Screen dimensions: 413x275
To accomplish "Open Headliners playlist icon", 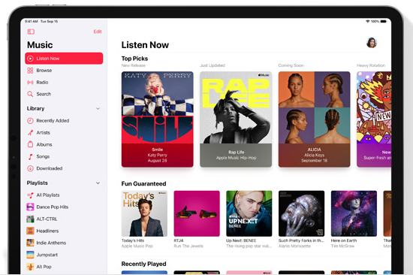I will click(30, 231).
